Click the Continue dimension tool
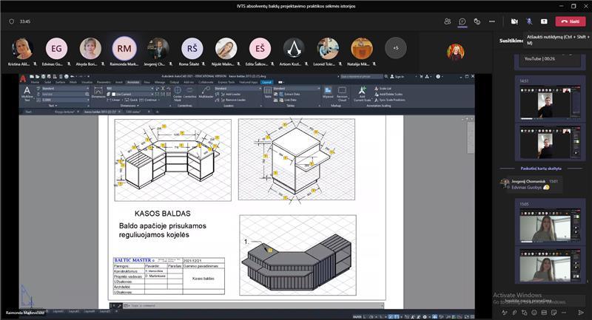Screen dimensions: 592x320 [x=149, y=100]
